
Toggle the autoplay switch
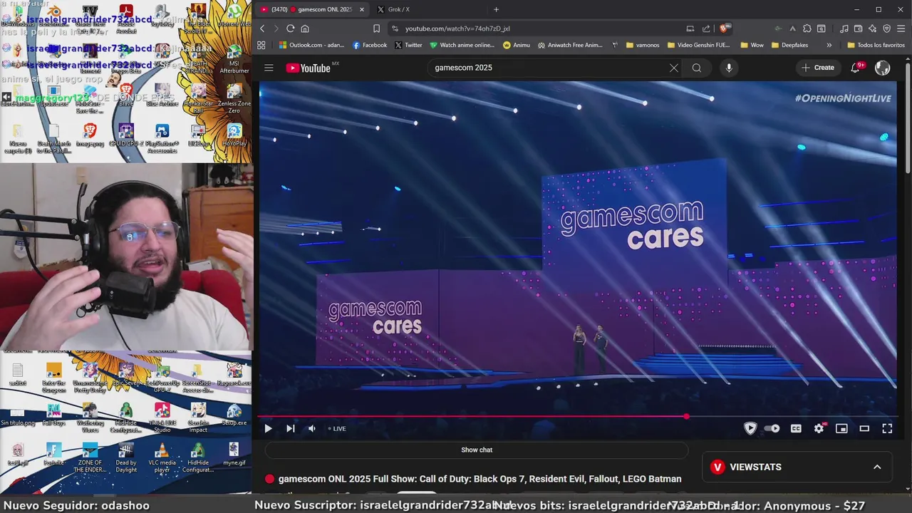tap(772, 428)
